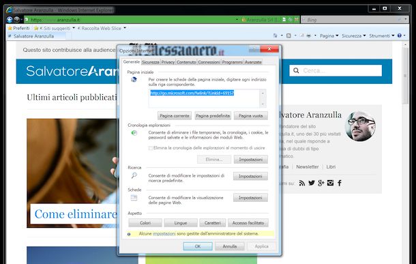This screenshot has width=416, height=264.
Task: Expand the dropdown arrow next to the printer icon
Action: point(315,35)
